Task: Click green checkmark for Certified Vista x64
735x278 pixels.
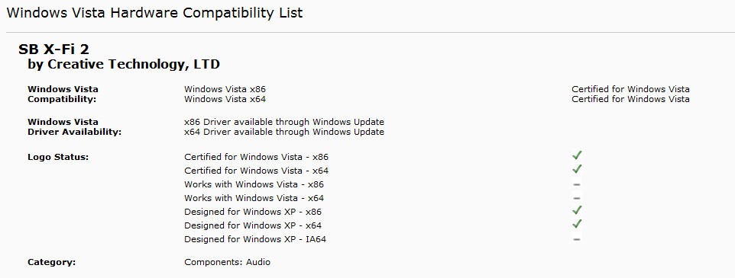Action: click(577, 168)
